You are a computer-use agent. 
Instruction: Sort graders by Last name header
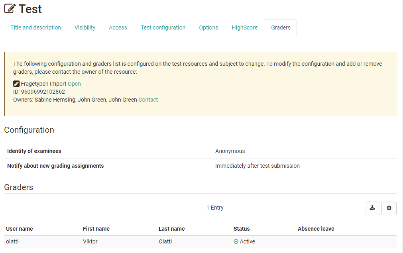click(171, 229)
